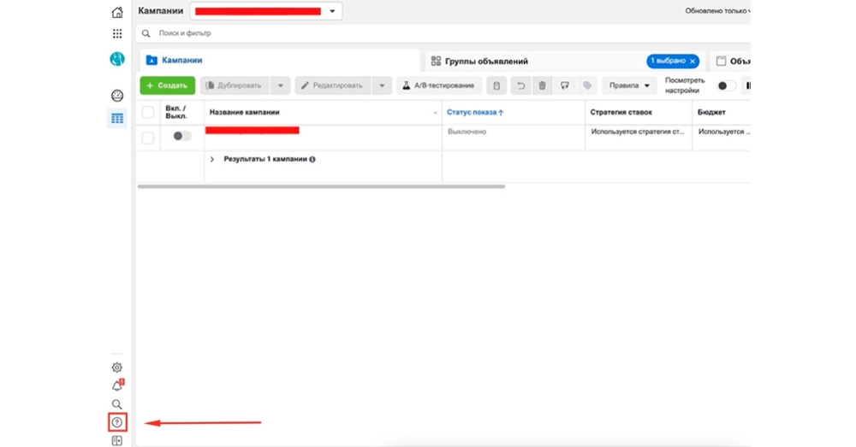Open the Редактировать dropdown arrow
This screenshot has height=447, width=856.
382,85
